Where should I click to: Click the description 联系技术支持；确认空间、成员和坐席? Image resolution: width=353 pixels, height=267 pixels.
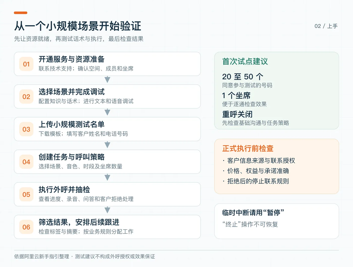click(86, 68)
